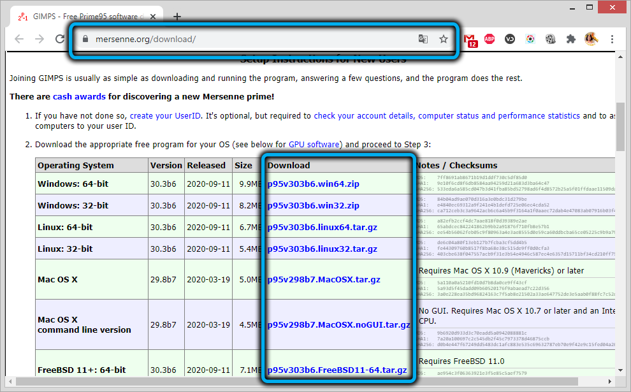The width and height of the screenshot is (631, 392).
Task: Download p95v298b7.MacOSX.noGUI.tar.gz
Action: pyautogui.click(x=338, y=324)
